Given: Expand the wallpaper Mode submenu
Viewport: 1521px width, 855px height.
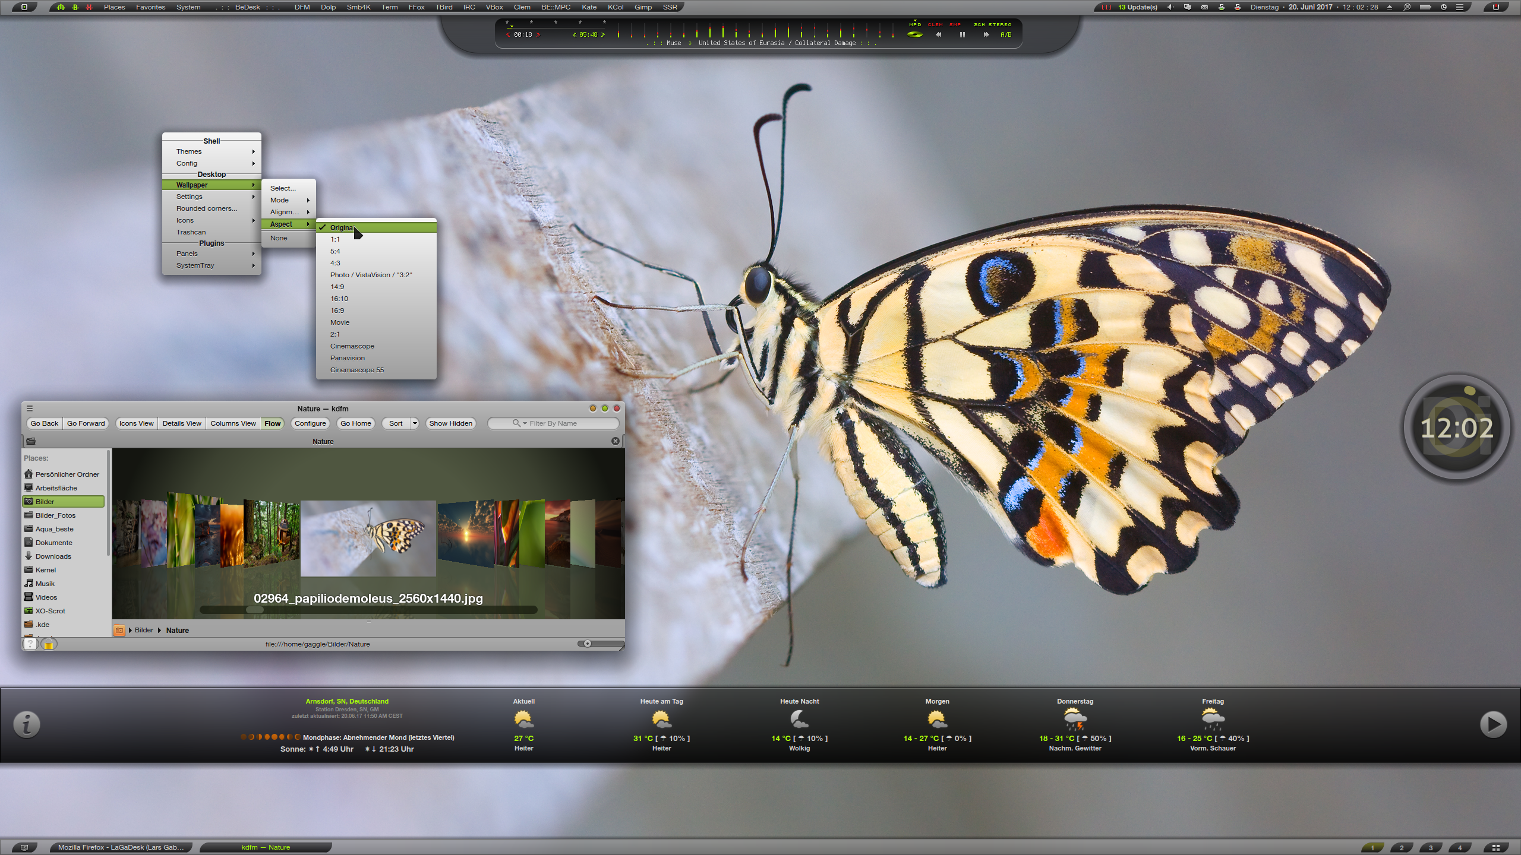Looking at the screenshot, I should click(x=289, y=200).
